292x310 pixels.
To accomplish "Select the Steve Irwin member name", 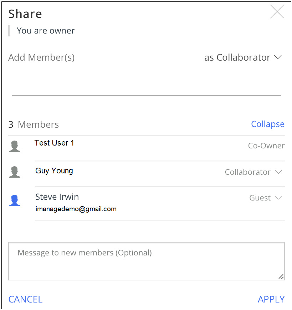I will 57,197.
